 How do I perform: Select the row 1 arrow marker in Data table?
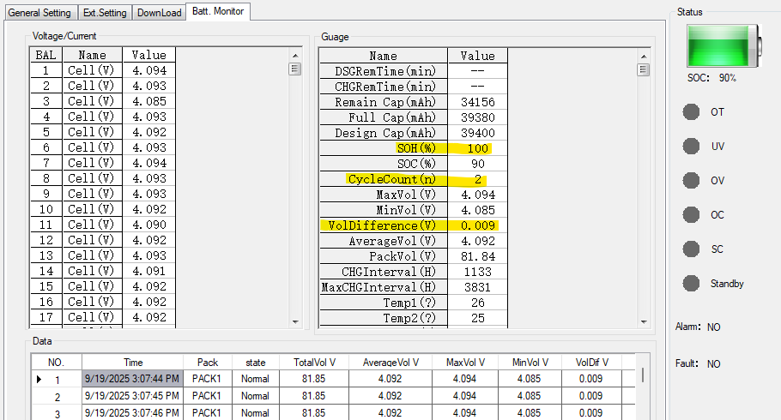tap(39, 379)
